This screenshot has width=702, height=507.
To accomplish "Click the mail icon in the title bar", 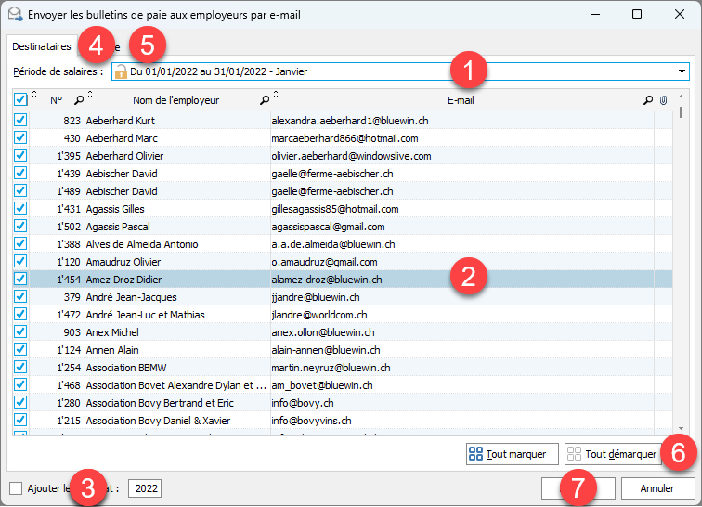I will pos(14,15).
